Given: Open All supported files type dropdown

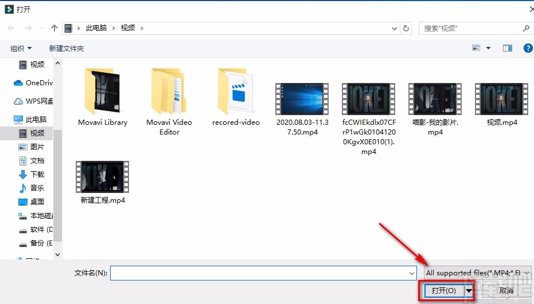Looking at the screenshot, I should (477, 273).
